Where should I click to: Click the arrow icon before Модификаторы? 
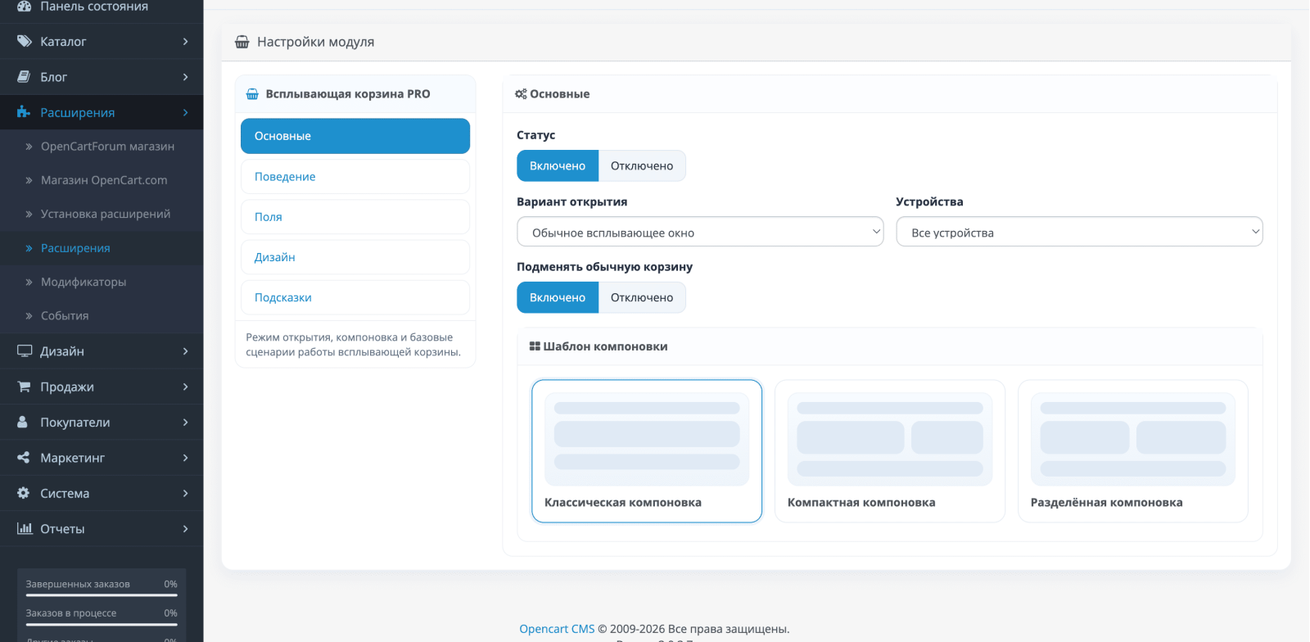click(x=29, y=282)
